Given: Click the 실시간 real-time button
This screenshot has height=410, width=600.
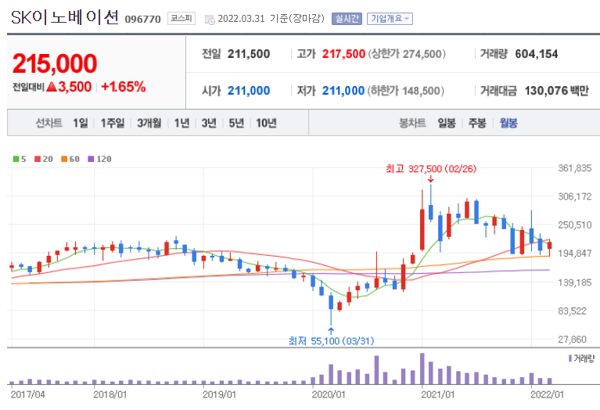Looking at the screenshot, I should click(347, 19).
